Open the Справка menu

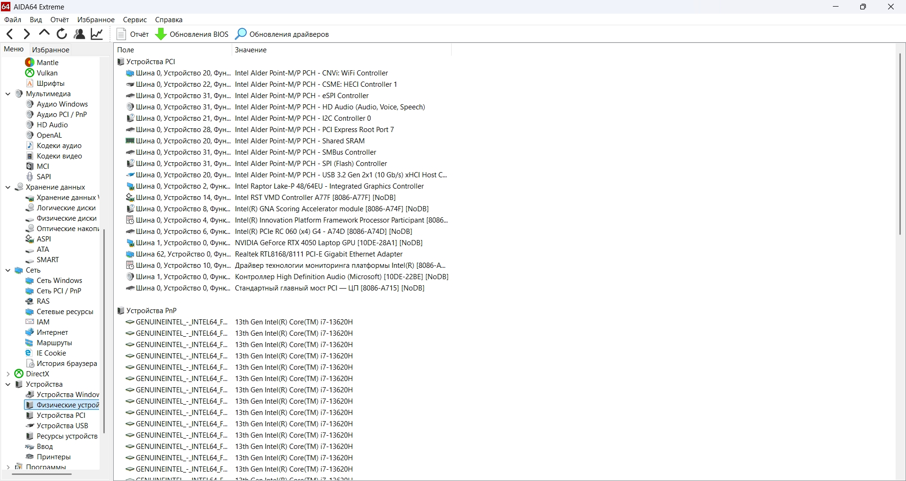pyautogui.click(x=168, y=20)
